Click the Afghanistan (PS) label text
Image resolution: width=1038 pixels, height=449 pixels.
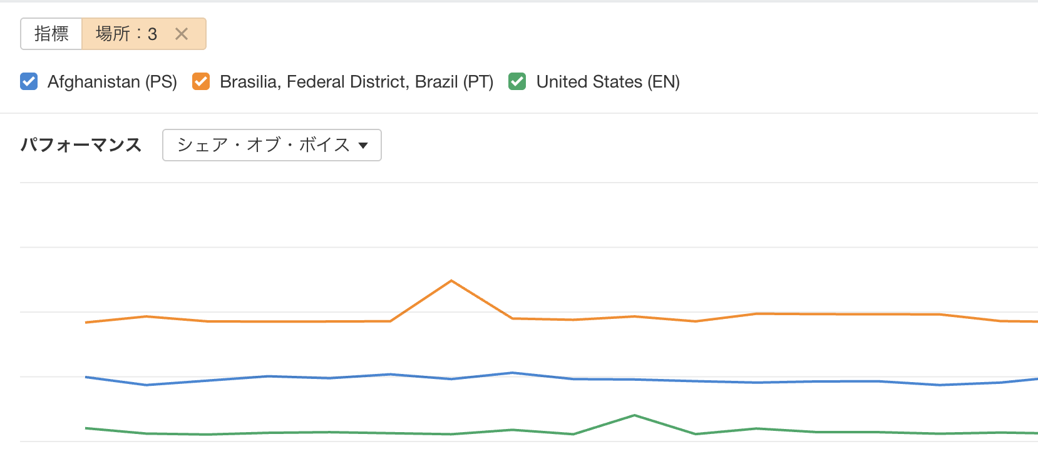click(x=112, y=82)
